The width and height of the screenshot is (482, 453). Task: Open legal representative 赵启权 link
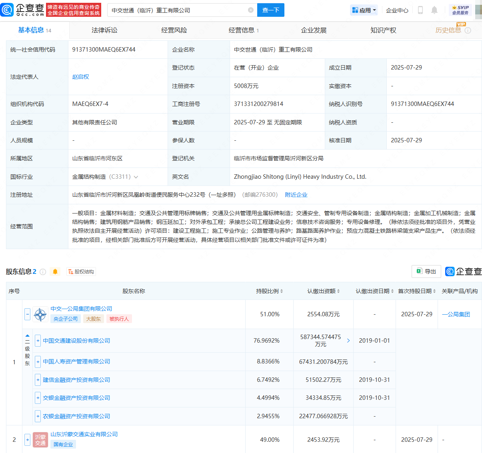click(x=80, y=77)
